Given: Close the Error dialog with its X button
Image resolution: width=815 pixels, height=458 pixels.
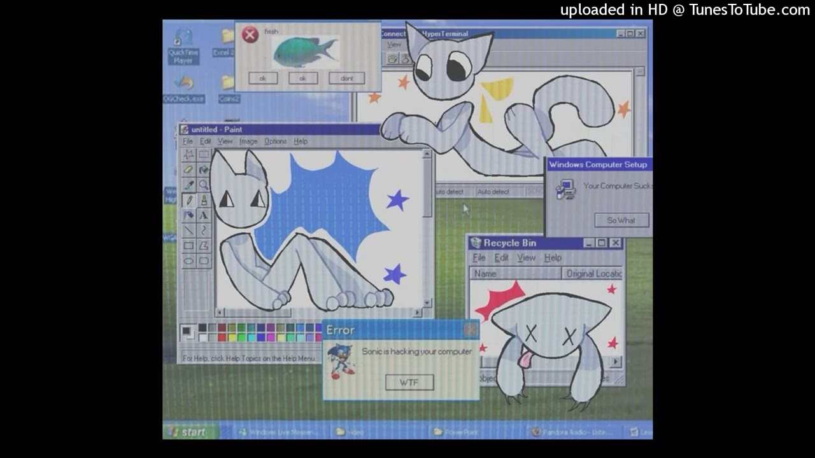Looking at the screenshot, I should (471, 330).
